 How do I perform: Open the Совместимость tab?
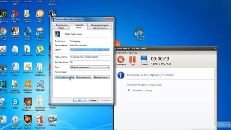[100, 28]
